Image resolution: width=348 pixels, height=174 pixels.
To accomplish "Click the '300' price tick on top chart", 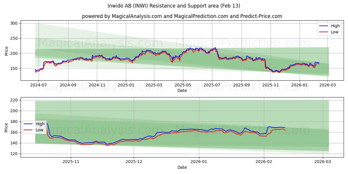I will (x=15, y=23).
